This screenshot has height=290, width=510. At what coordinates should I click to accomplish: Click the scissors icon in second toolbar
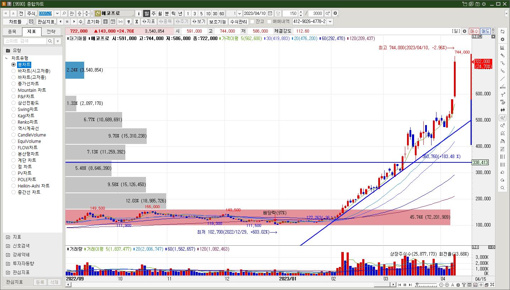136,22
